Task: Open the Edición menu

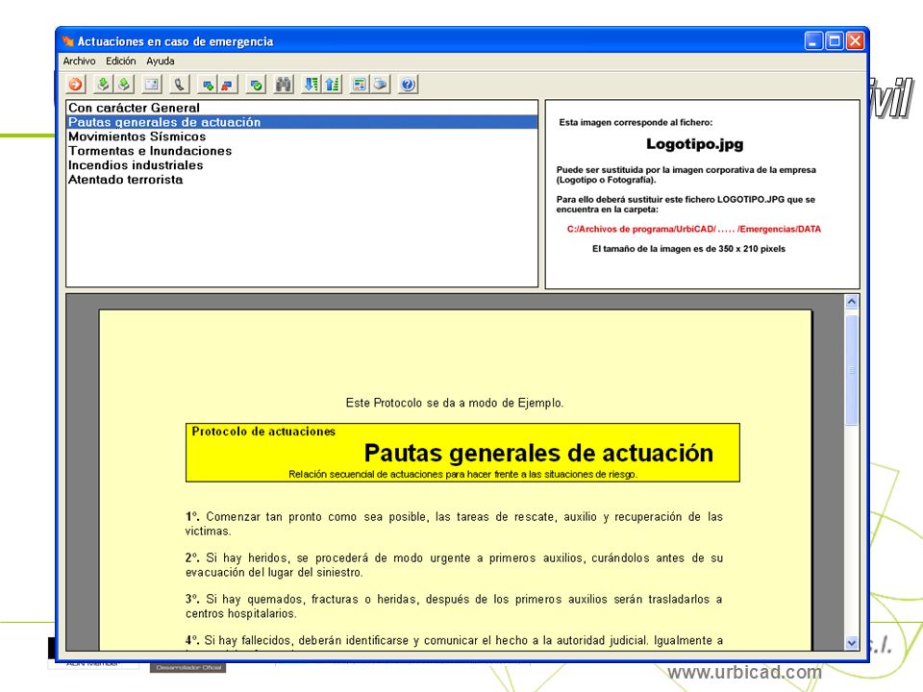Action: pyautogui.click(x=121, y=61)
